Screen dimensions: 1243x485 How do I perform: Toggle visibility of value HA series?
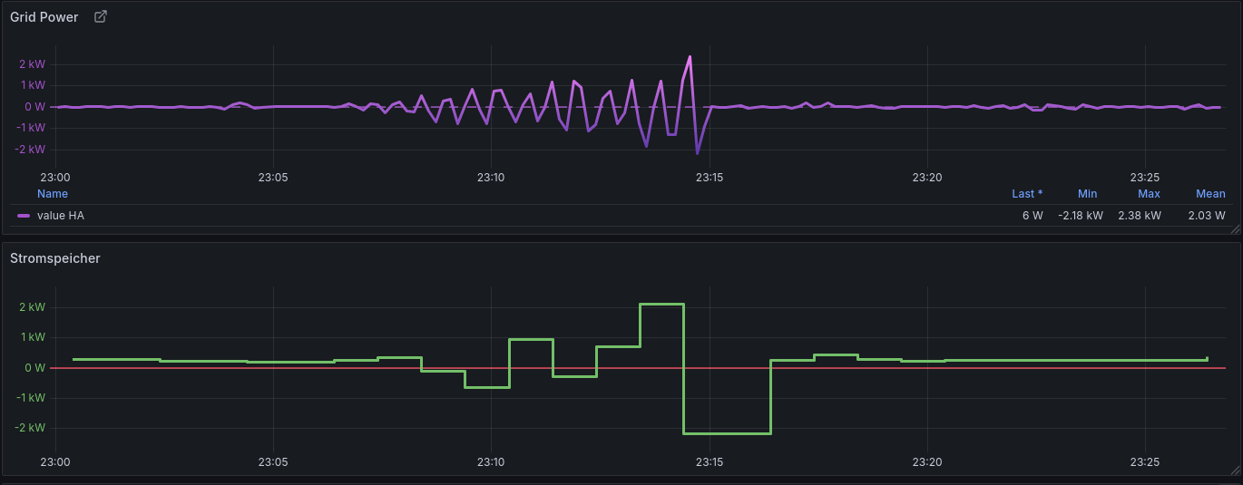pos(61,216)
